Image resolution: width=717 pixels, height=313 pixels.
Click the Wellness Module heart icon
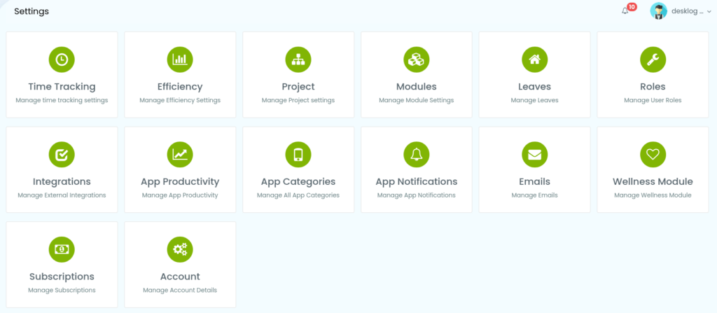653,155
